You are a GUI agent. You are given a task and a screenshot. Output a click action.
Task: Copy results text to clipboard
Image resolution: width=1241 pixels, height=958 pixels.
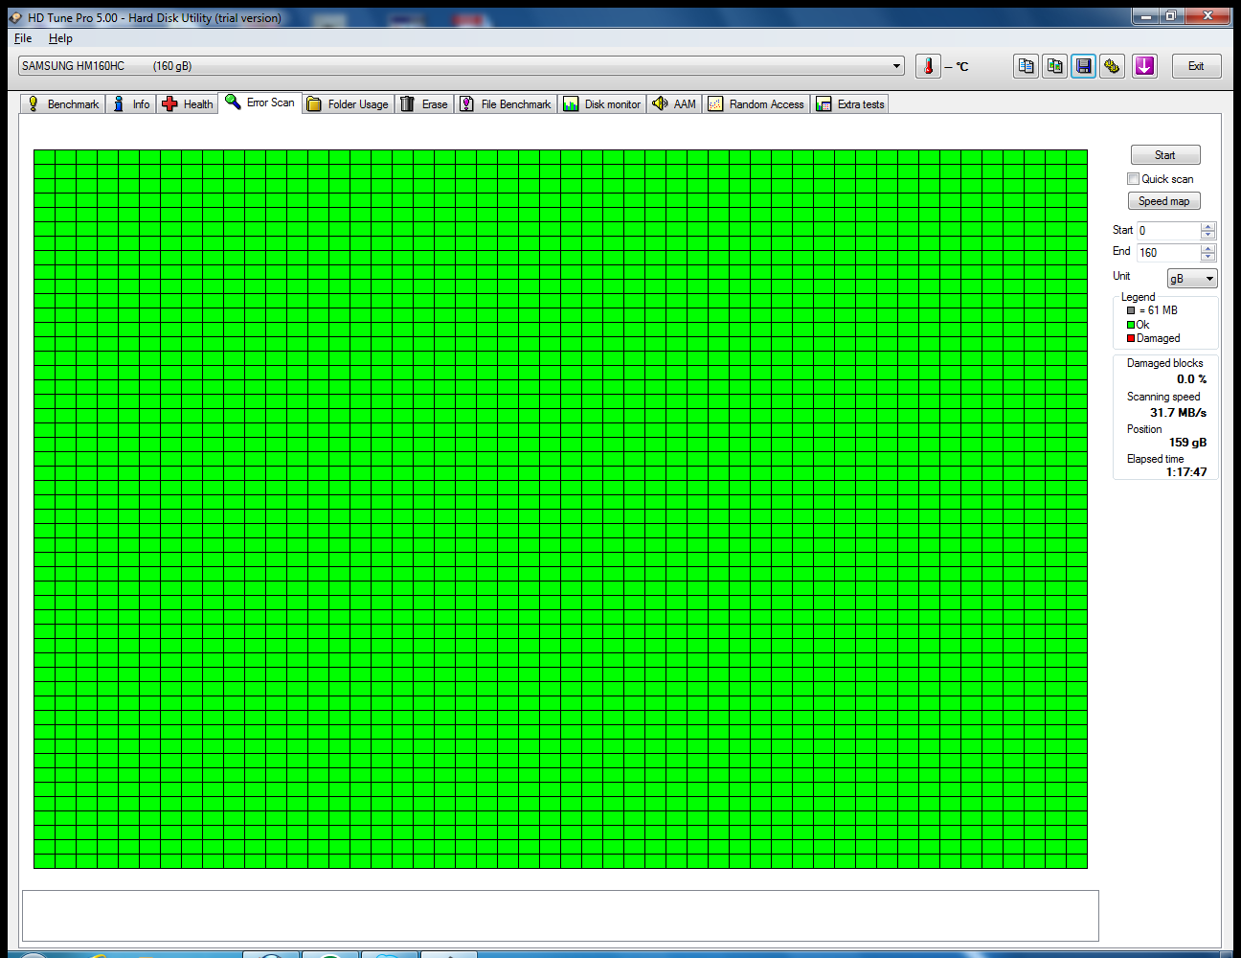pyautogui.click(x=1026, y=66)
